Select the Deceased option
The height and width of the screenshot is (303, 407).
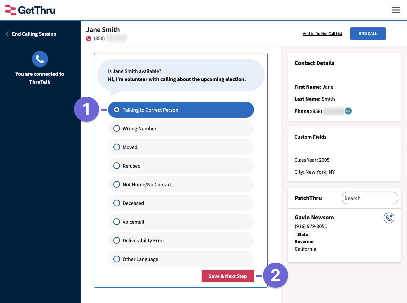(x=181, y=203)
